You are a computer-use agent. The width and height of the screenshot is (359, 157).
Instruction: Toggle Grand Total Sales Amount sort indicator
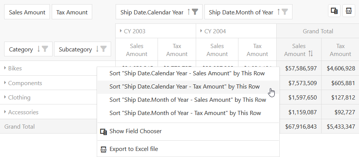pos(311,54)
